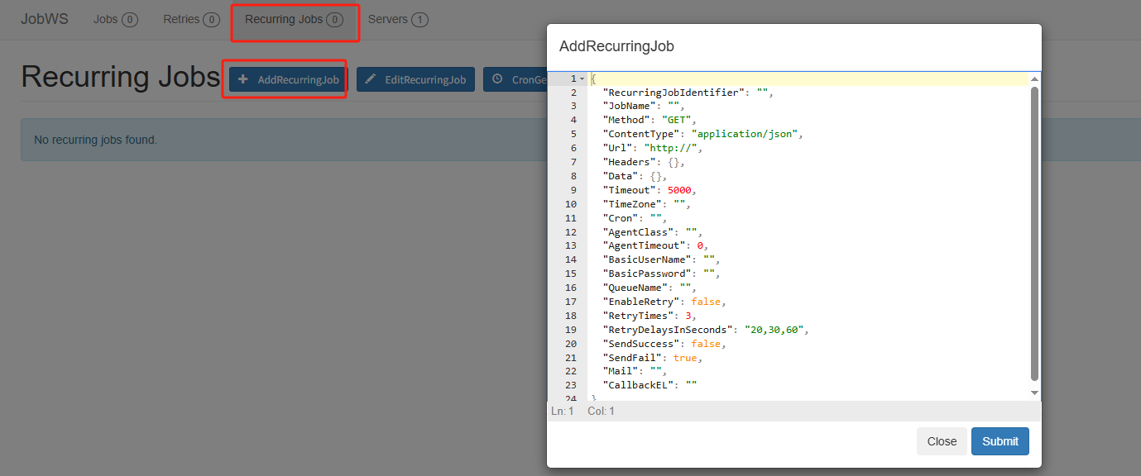Viewport: 1141px width, 476px height.
Task: Click the Col: 1 status indicator
Action: coord(601,411)
